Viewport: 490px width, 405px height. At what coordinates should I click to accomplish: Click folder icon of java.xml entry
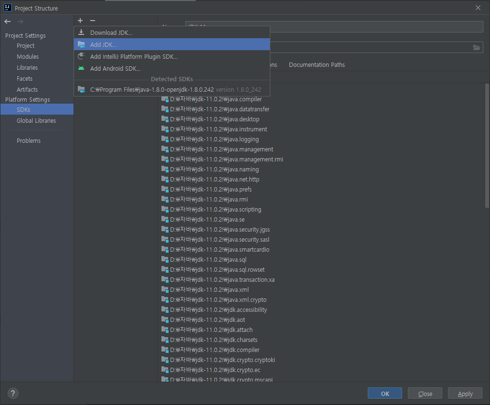(165, 290)
